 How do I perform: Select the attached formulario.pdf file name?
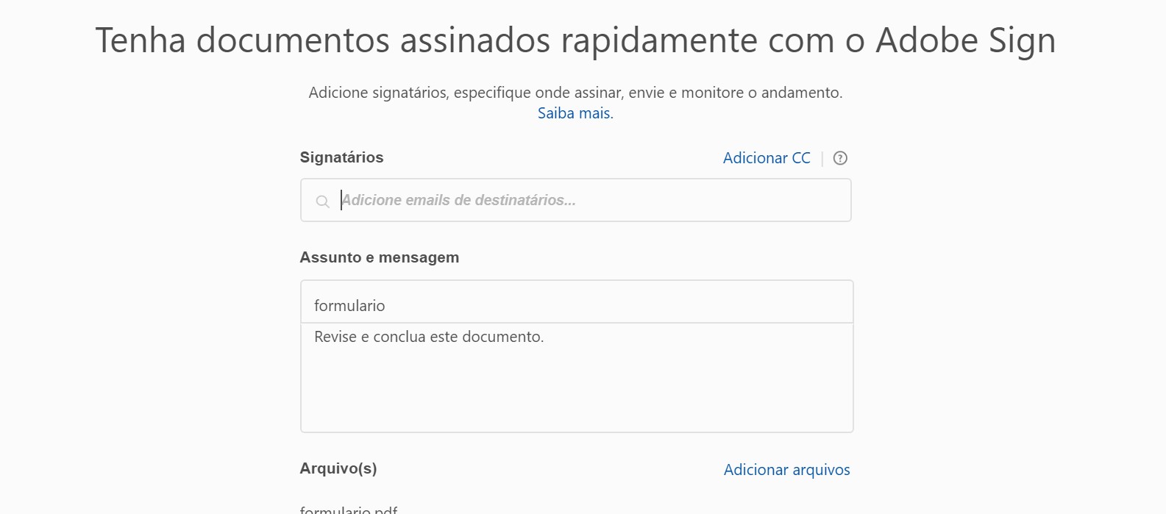tap(349, 509)
